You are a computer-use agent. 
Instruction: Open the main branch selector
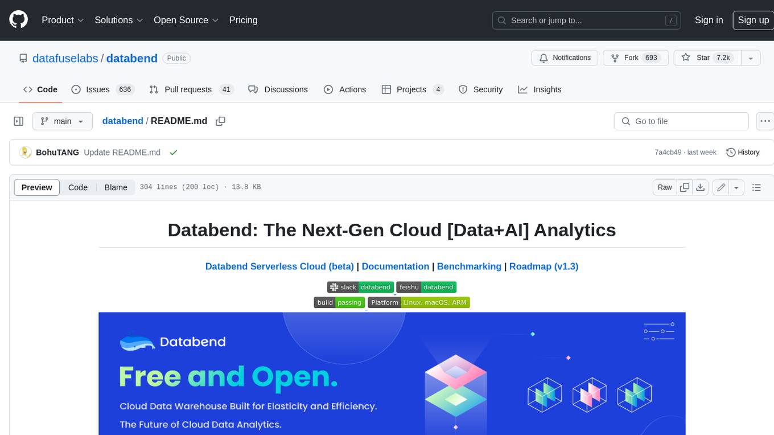[x=62, y=121]
